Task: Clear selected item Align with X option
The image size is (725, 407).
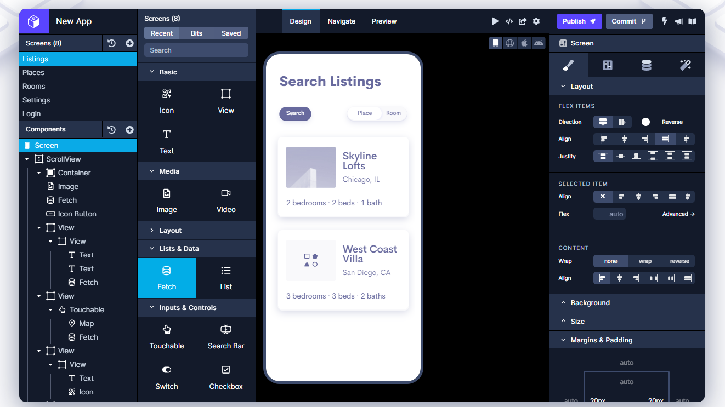Action: coord(603,197)
